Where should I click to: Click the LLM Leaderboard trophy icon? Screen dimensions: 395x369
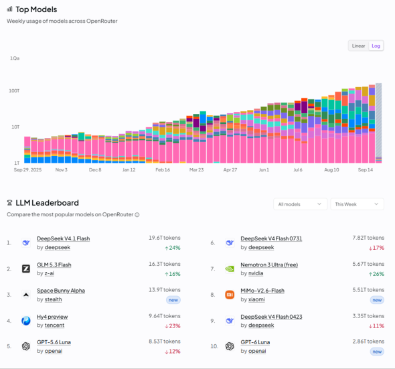point(9,203)
